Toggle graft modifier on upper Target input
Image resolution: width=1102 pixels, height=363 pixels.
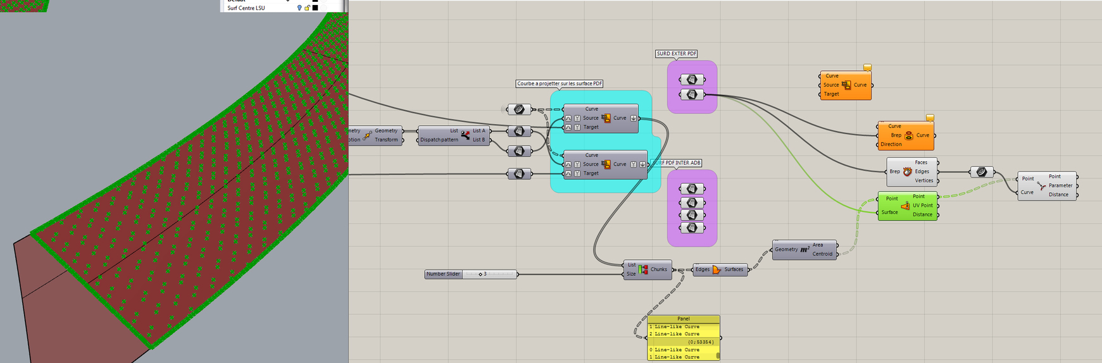(568, 127)
